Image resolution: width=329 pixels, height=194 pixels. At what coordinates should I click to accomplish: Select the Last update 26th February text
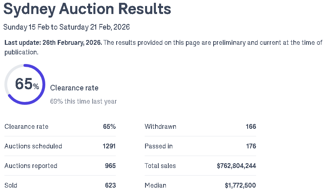[53, 43]
